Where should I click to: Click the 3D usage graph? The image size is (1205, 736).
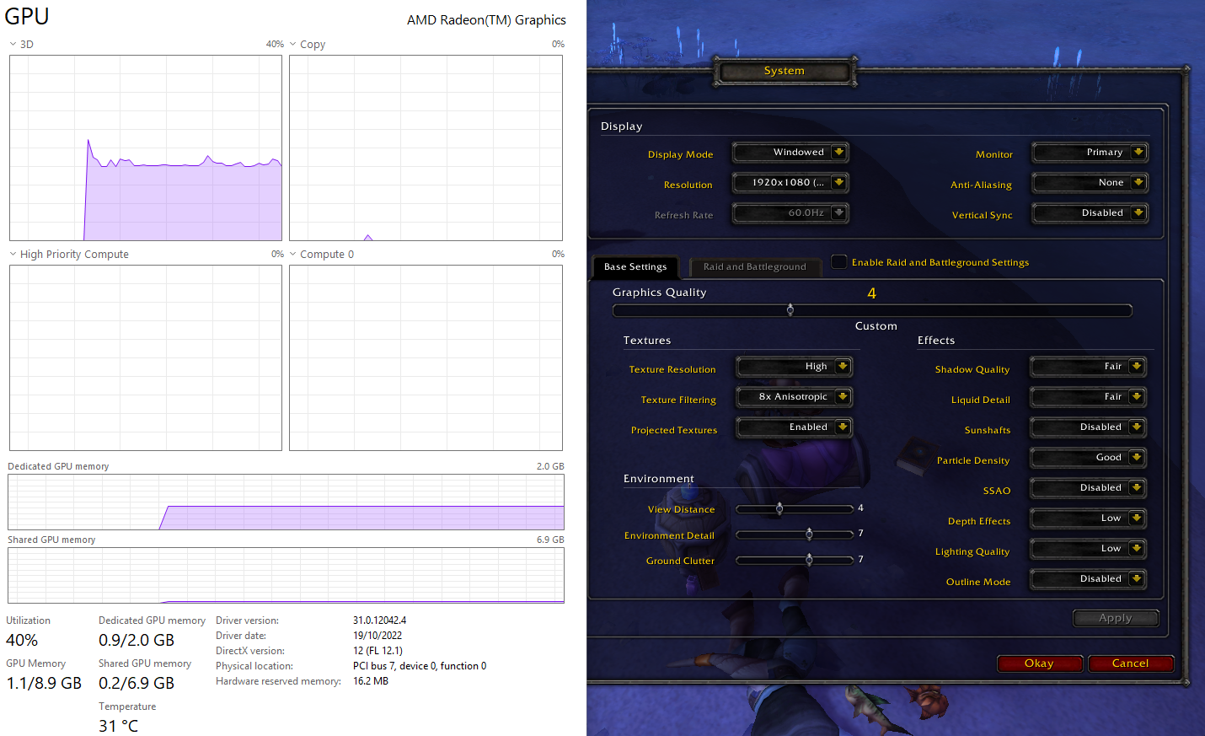tap(146, 148)
